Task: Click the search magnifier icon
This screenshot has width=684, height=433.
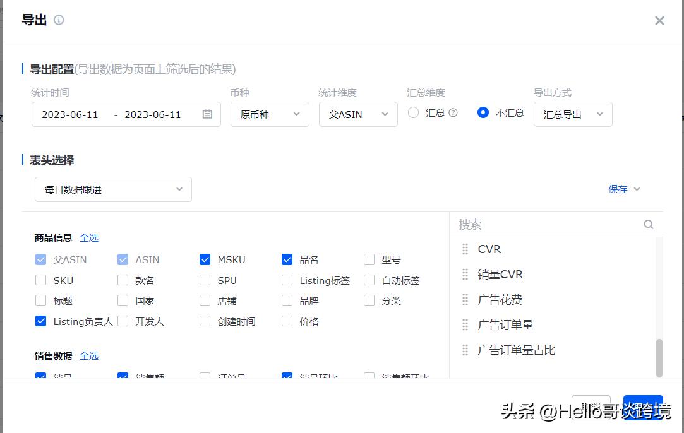Action: tap(649, 224)
